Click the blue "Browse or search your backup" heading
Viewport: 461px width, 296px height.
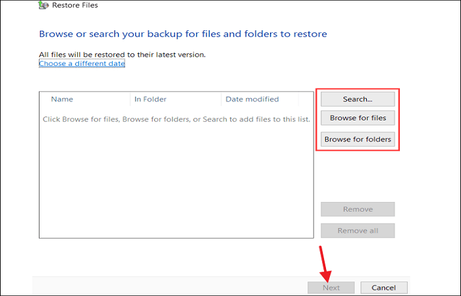(x=183, y=34)
